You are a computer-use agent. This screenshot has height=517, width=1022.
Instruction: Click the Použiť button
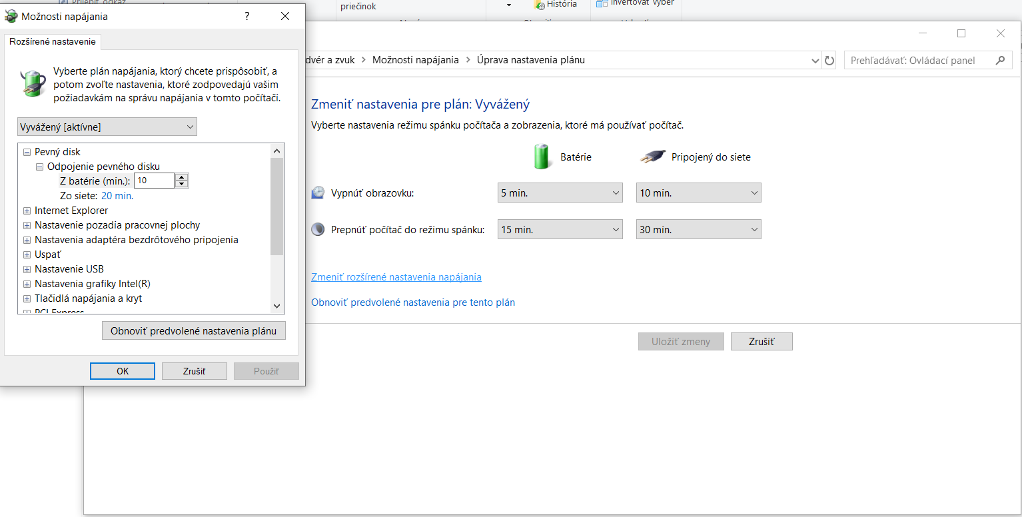266,371
